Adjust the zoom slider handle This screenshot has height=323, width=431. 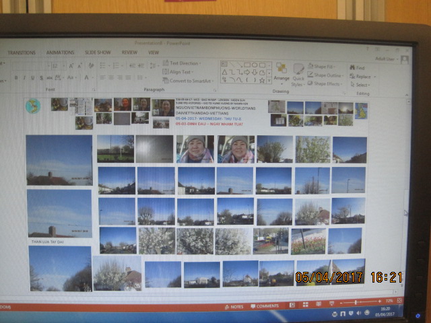click(x=356, y=302)
